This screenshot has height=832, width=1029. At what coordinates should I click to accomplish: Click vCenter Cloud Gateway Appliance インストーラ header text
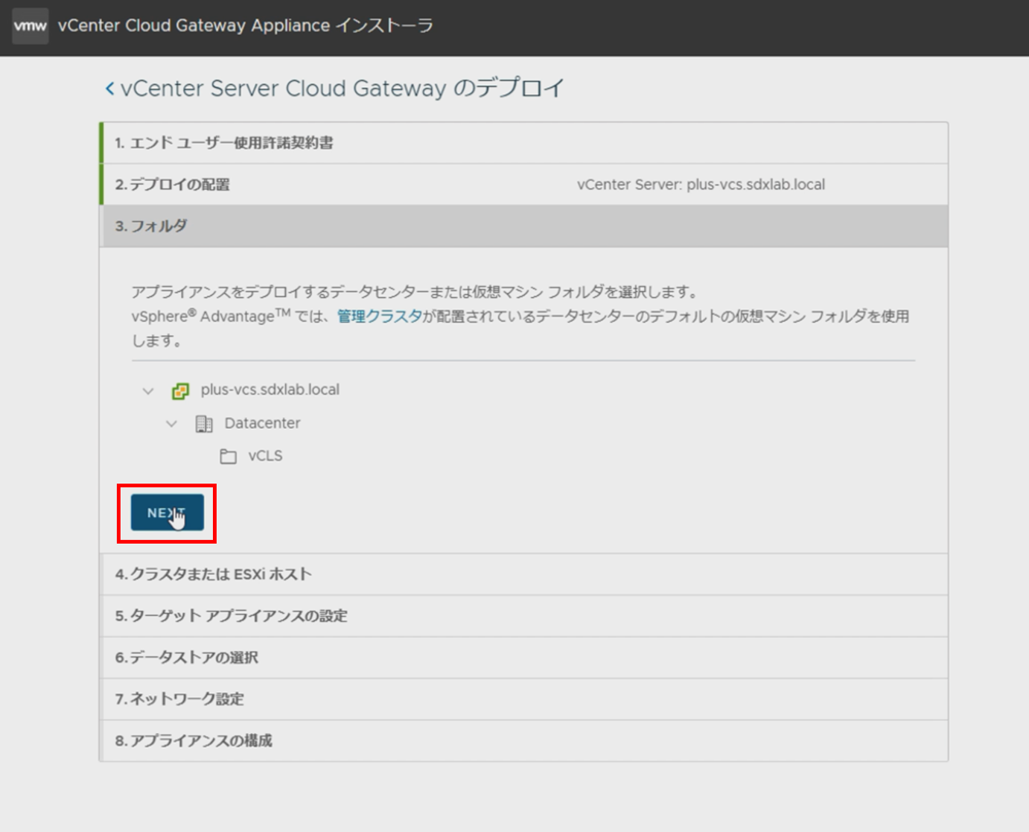[x=246, y=25]
